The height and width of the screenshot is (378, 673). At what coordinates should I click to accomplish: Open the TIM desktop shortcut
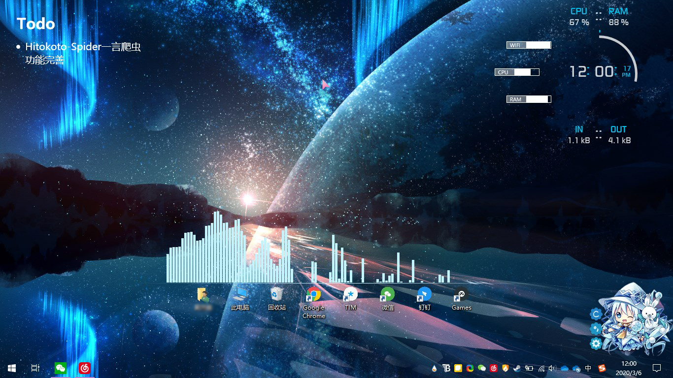[350, 295]
